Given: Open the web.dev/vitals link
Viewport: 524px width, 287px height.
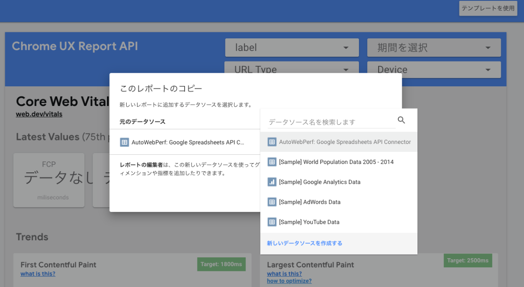Looking at the screenshot, I should [39, 114].
